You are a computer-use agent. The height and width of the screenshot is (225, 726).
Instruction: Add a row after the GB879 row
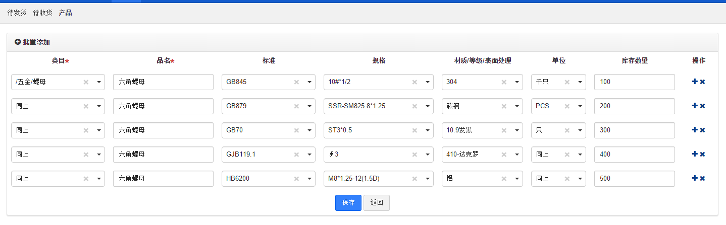coord(695,106)
